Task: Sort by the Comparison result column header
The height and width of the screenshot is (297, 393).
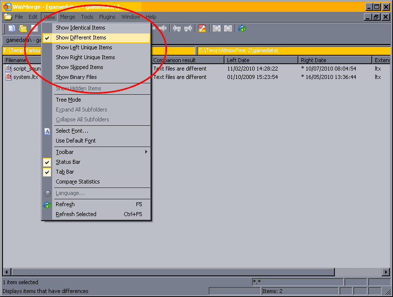Action: 188,60
